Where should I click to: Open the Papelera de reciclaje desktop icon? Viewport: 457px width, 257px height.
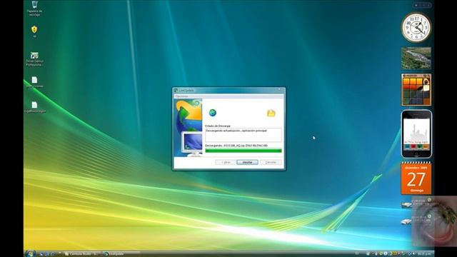pyautogui.click(x=34, y=8)
